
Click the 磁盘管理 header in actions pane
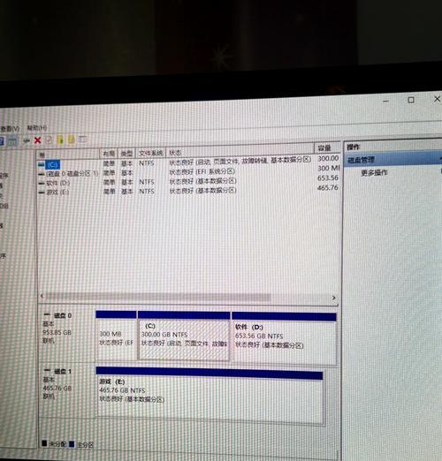pos(362,160)
